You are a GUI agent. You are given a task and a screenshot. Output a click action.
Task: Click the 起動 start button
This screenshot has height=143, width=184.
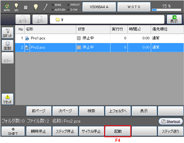(x=118, y=131)
